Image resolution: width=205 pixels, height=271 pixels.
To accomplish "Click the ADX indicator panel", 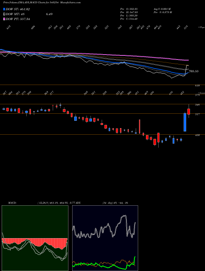I will [x=105, y=238].
